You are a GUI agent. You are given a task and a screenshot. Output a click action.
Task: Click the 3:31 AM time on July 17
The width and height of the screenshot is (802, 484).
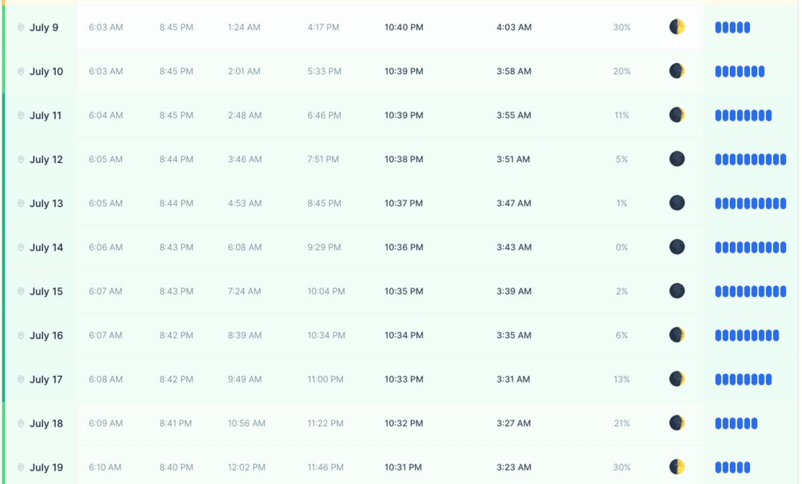click(x=513, y=379)
